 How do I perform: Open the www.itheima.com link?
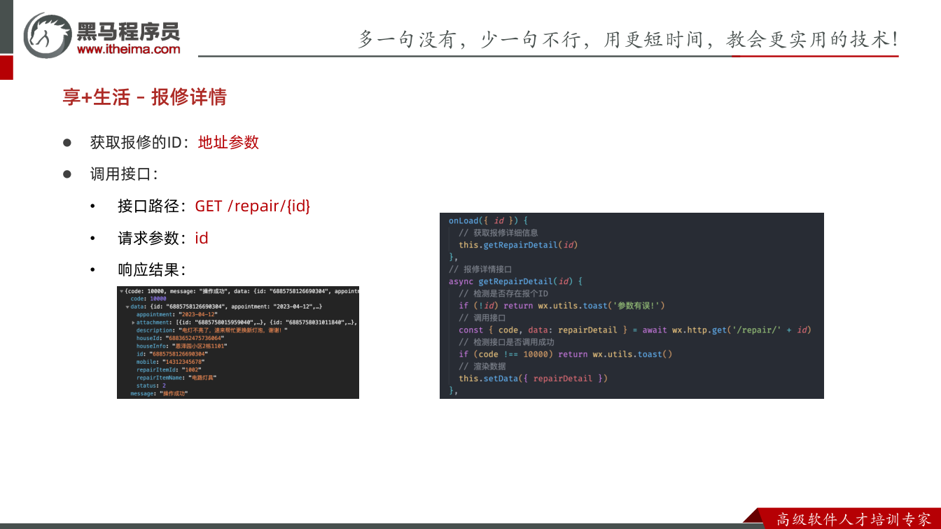[x=128, y=49]
